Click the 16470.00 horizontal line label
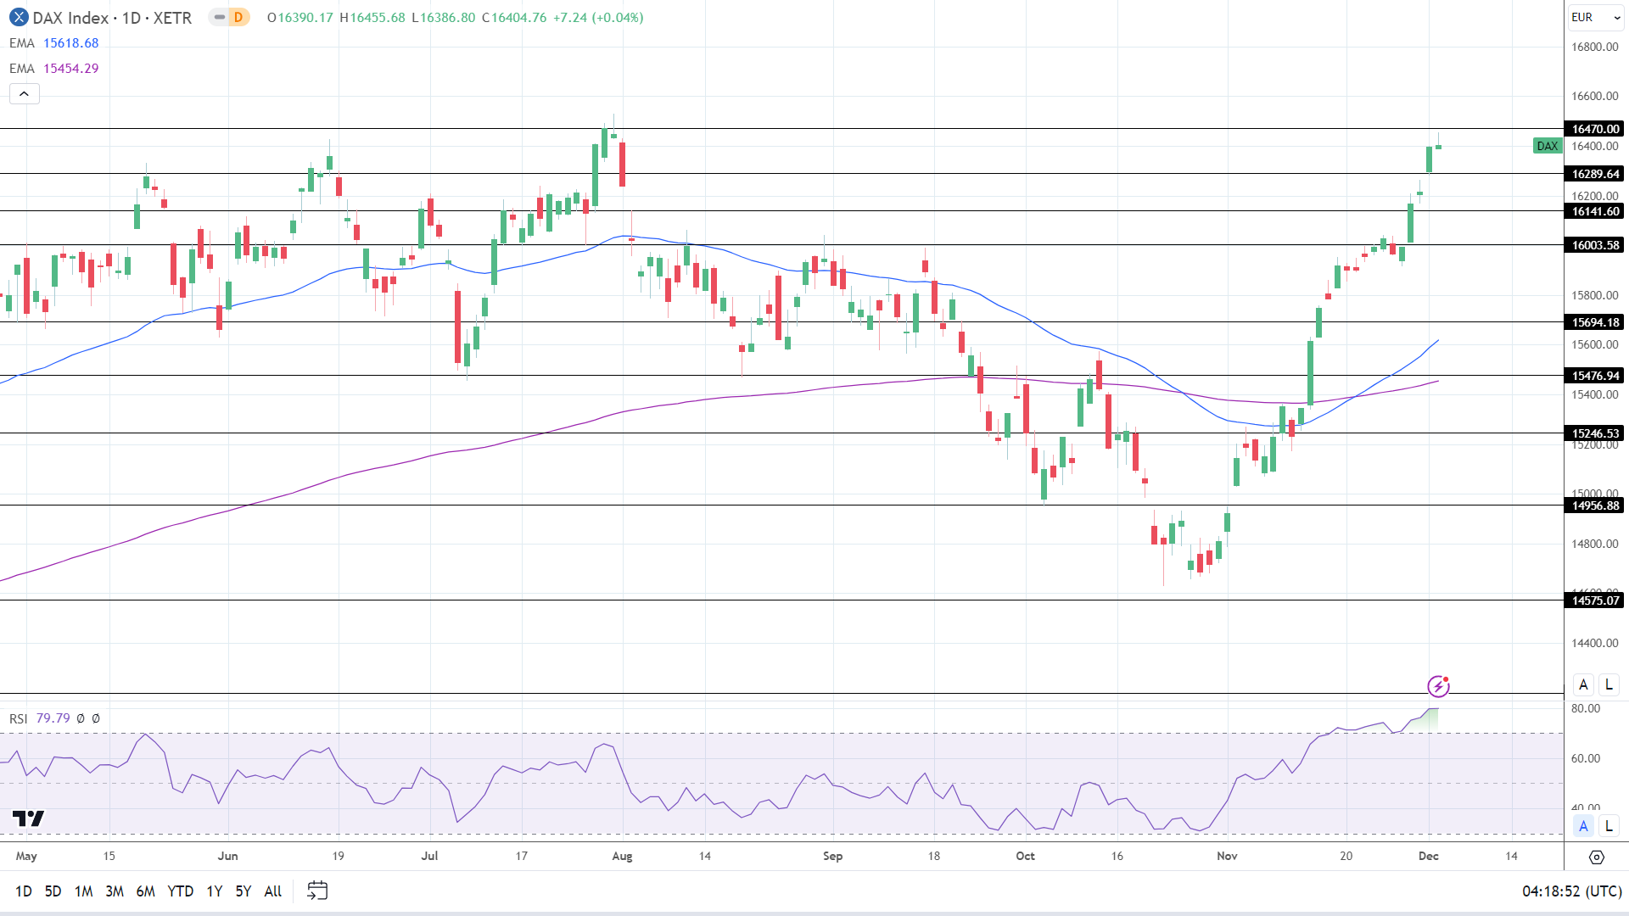This screenshot has height=916, width=1629. (x=1595, y=129)
